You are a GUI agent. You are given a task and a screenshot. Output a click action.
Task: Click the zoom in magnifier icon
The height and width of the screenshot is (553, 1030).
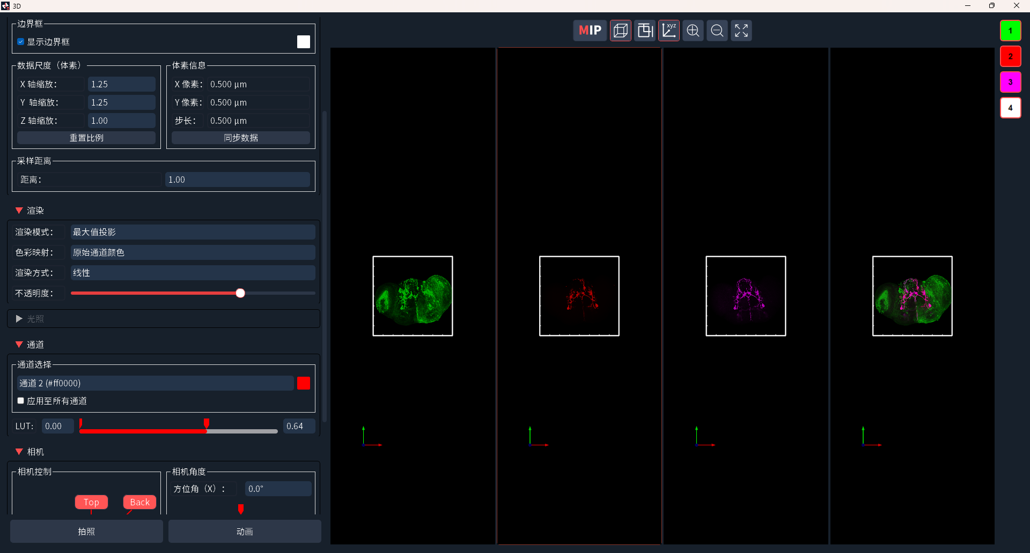(x=693, y=31)
